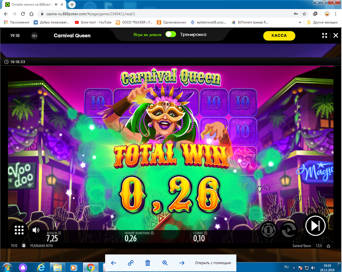Open media player from taskbar
The height and width of the screenshot is (272, 342).
(x=74, y=267)
